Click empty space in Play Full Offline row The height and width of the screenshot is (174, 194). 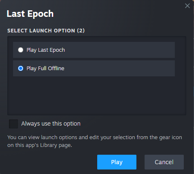click(x=120, y=68)
